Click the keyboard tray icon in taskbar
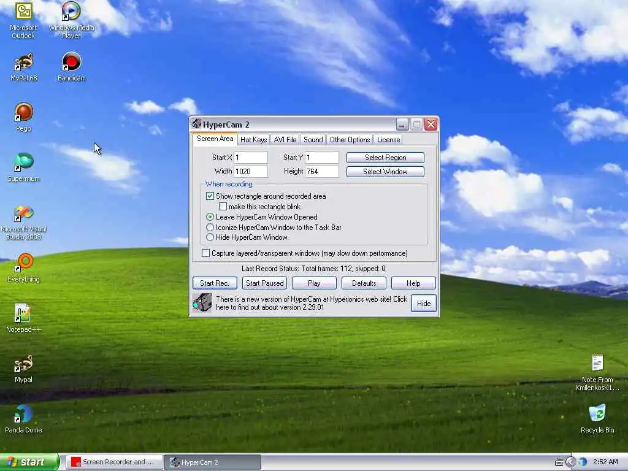Viewport: 628px width, 471px height. [x=559, y=462]
